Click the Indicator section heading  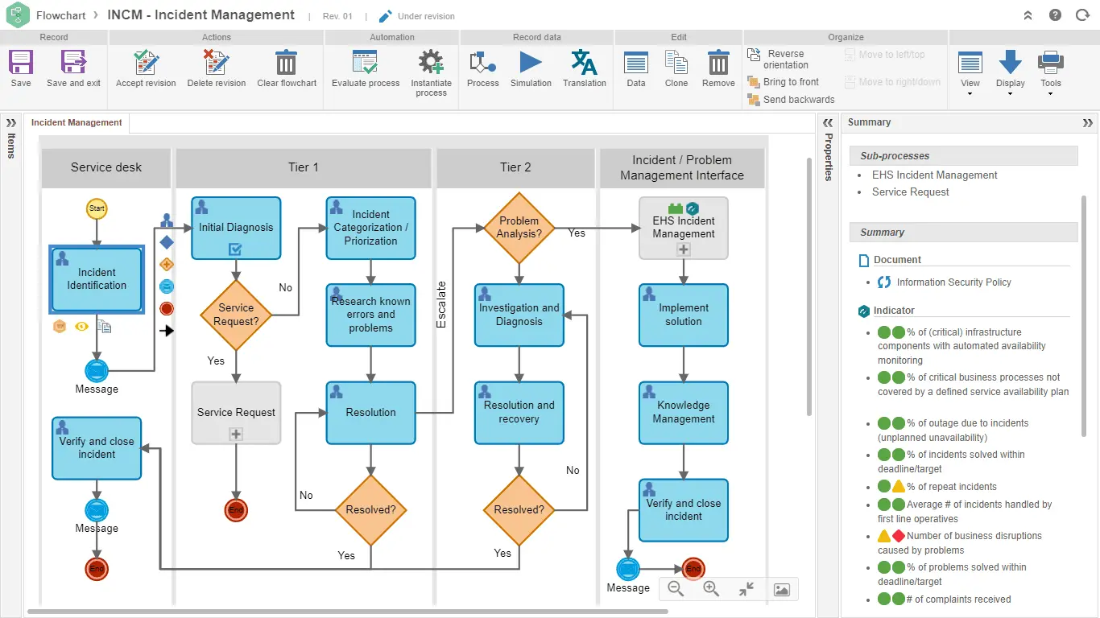click(x=894, y=311)
